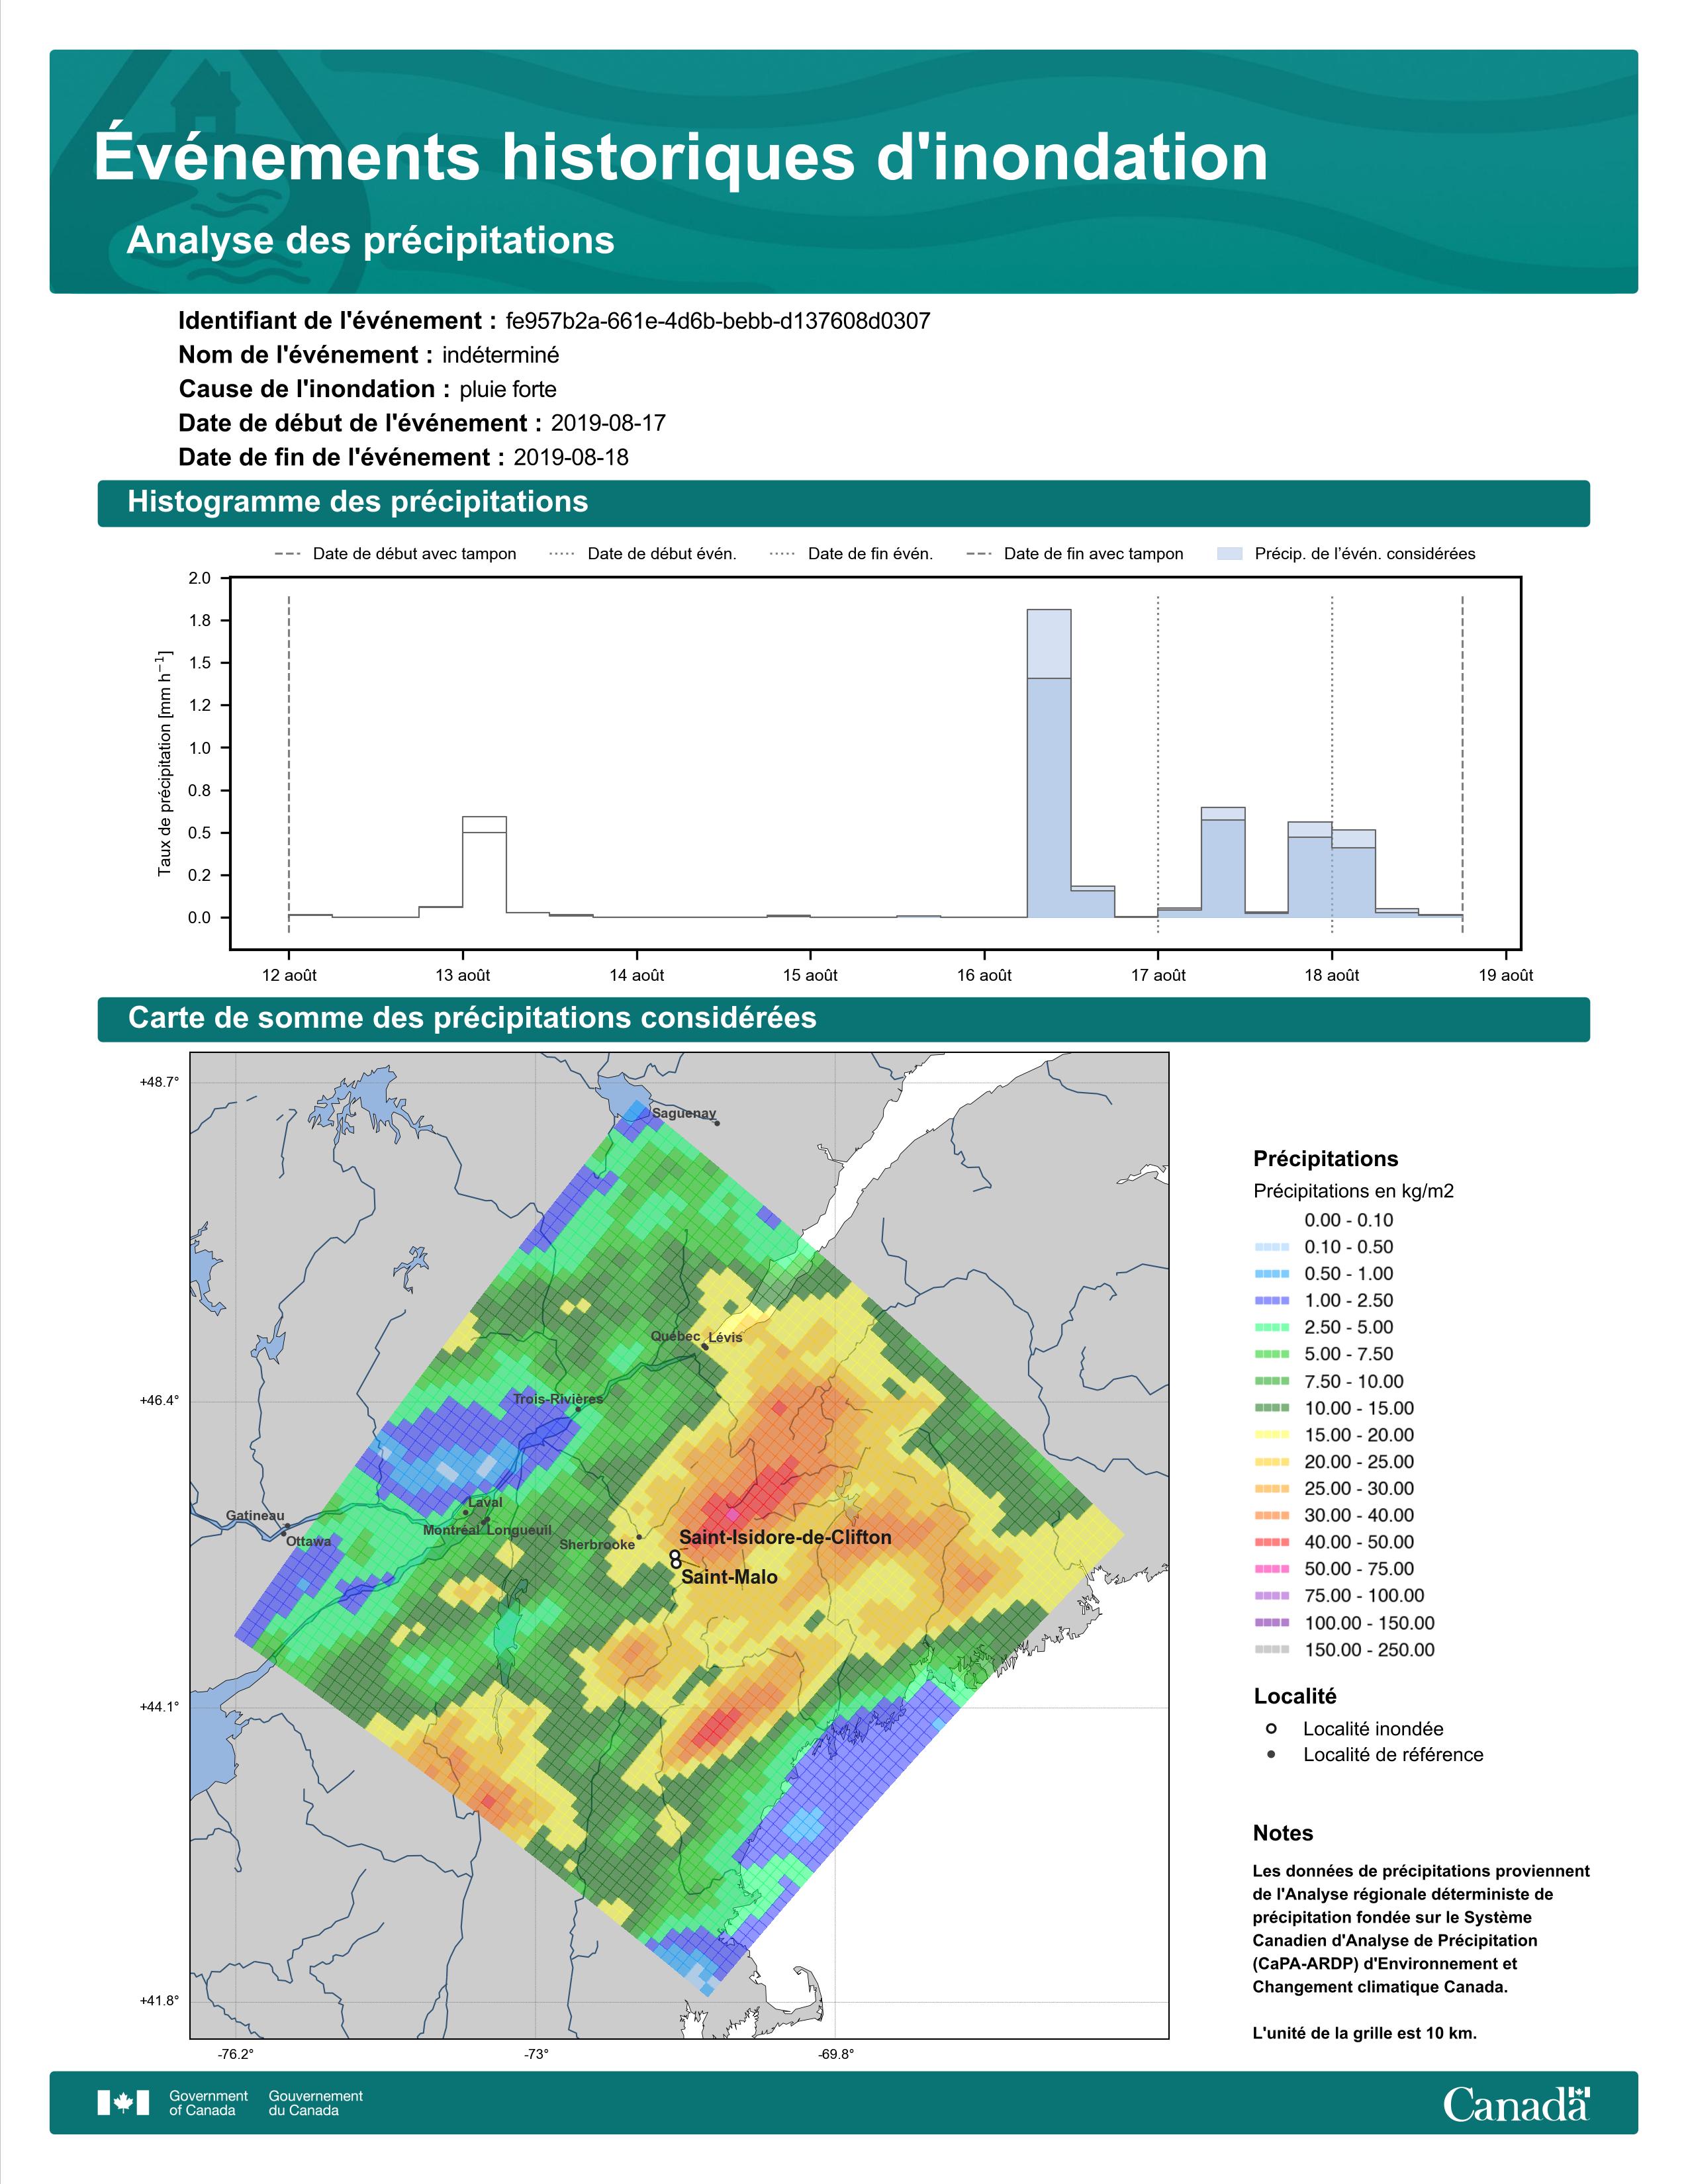Click the 'Date de début évén.' legend entry
1688x2184 pixels.
(643, 554)
